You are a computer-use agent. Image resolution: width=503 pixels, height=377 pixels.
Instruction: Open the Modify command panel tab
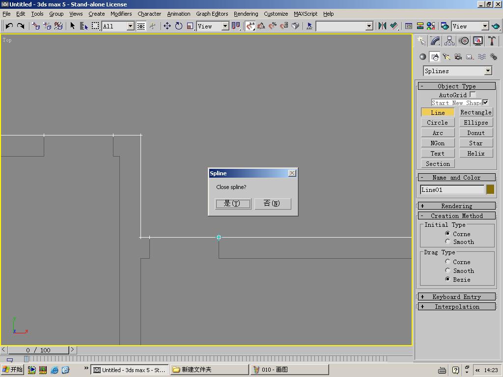coord(435,41)
